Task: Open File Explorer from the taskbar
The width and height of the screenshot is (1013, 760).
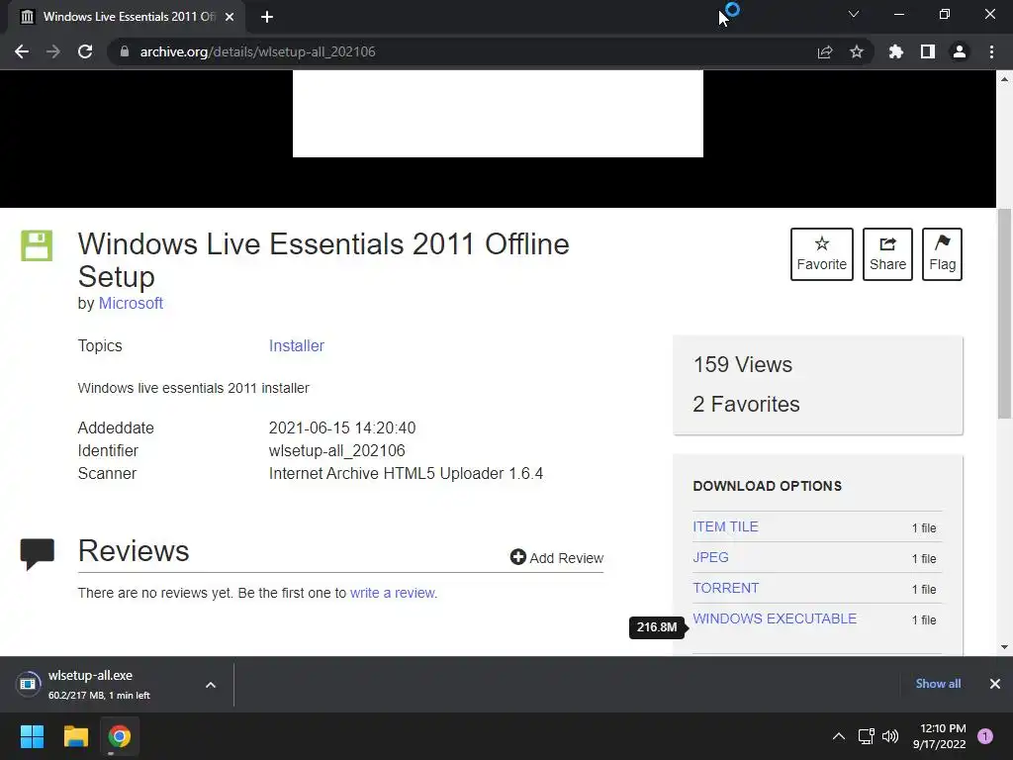Action: pyautogui.click(x=75, y=736)
